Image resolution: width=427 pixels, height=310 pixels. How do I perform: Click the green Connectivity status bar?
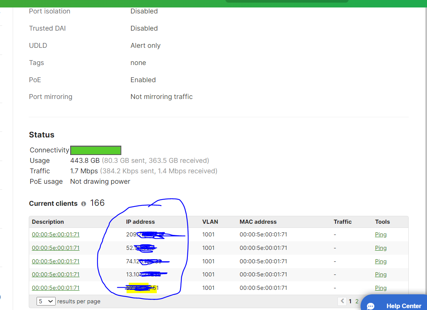(x=96, y=150)
